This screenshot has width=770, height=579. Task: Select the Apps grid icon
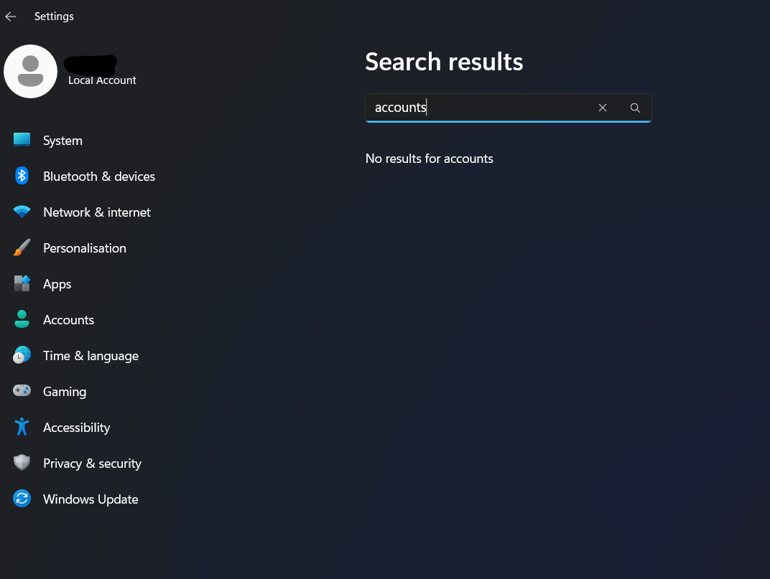(x=22, y=283)
